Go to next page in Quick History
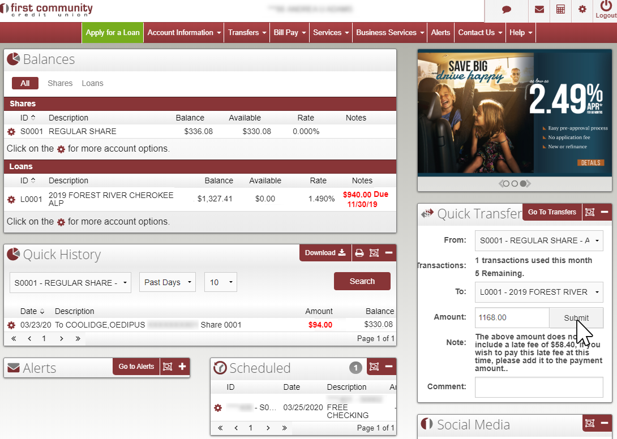Screen dimensions: 617x439 pyautogui.click(x=61, y=339)
